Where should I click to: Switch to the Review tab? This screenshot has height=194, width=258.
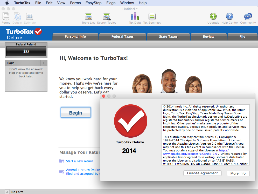click(209, 37)
